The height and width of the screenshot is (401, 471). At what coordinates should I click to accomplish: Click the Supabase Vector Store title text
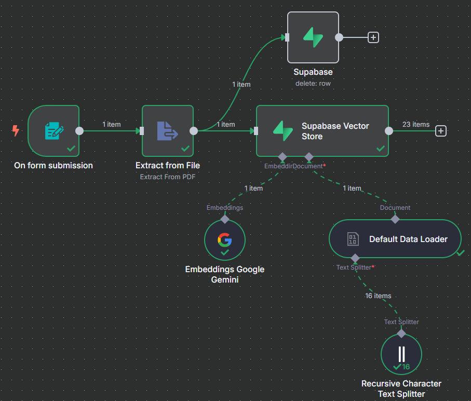point(335,131)
